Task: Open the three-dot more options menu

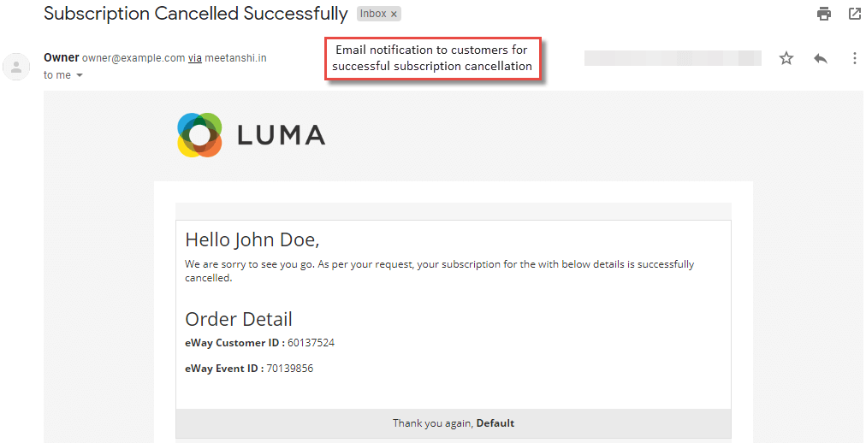Action: point(854,58)
